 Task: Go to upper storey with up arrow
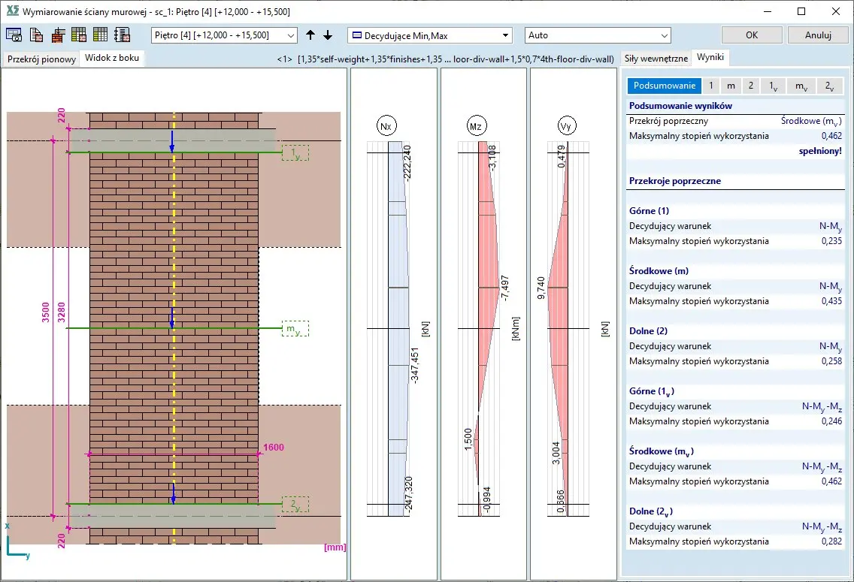click(x=310, y=35)
